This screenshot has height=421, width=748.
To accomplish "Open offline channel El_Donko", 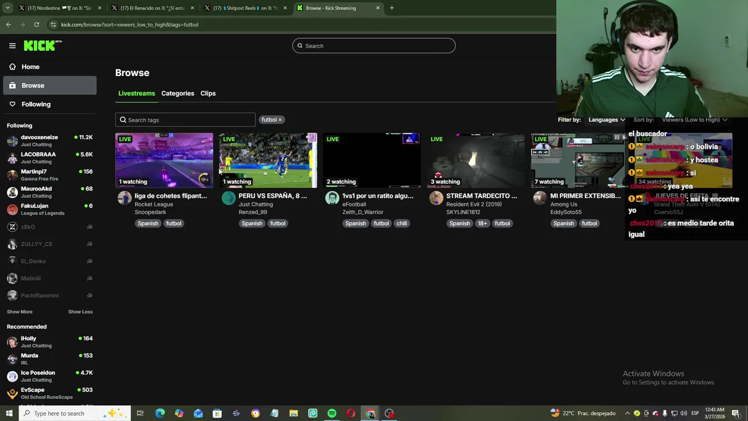I will [50, 261].
